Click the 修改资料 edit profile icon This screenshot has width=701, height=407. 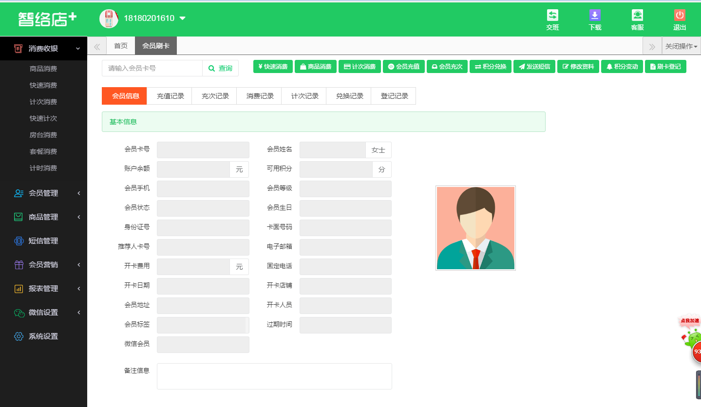point(567,66)
